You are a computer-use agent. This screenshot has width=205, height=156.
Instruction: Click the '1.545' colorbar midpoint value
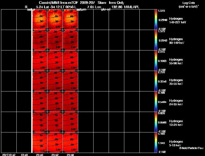pos(161,143)
